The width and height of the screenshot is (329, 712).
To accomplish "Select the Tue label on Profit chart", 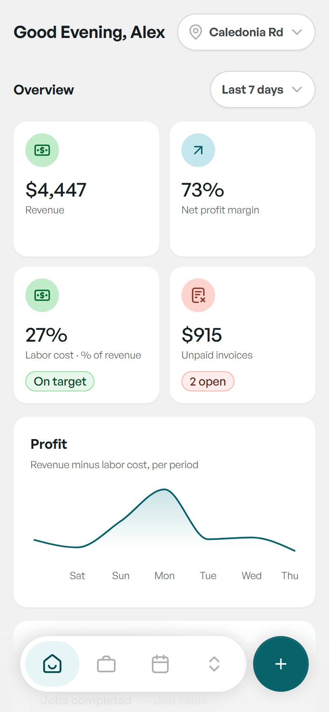I will (x=208, y=576).
